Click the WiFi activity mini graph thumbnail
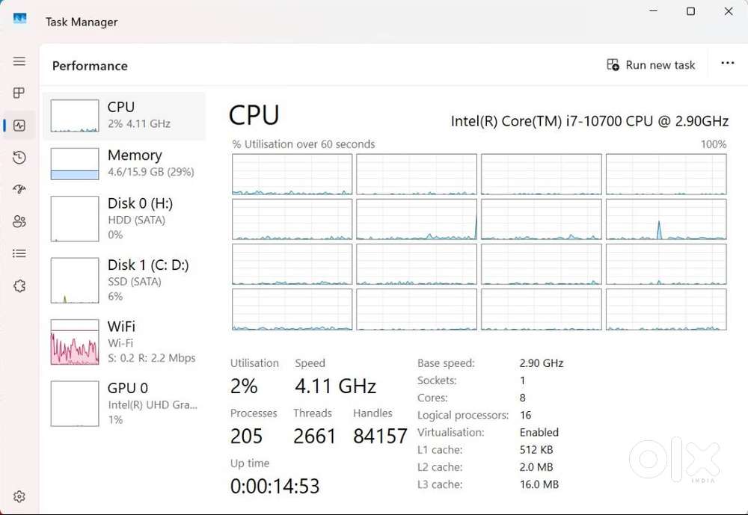748x515 pixels. click(74, 342)
